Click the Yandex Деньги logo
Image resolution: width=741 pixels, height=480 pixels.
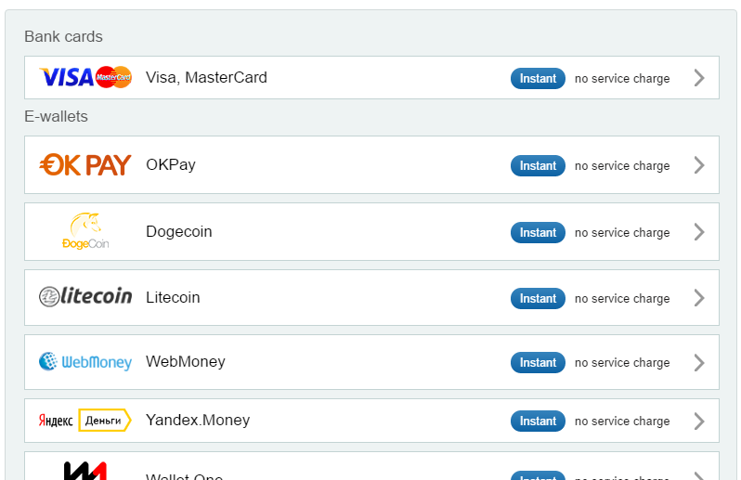point(85,420)
